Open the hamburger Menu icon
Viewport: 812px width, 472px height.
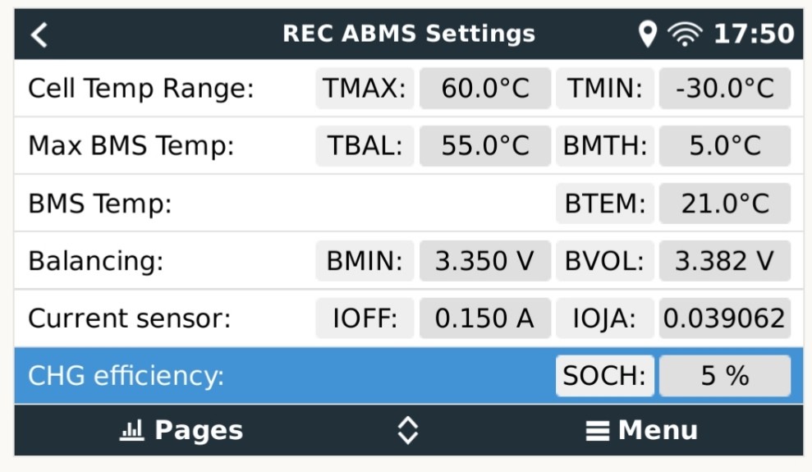[x=597, y=431]
